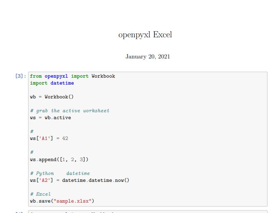Click the line 'import datetime'

(x=52, y=83)
